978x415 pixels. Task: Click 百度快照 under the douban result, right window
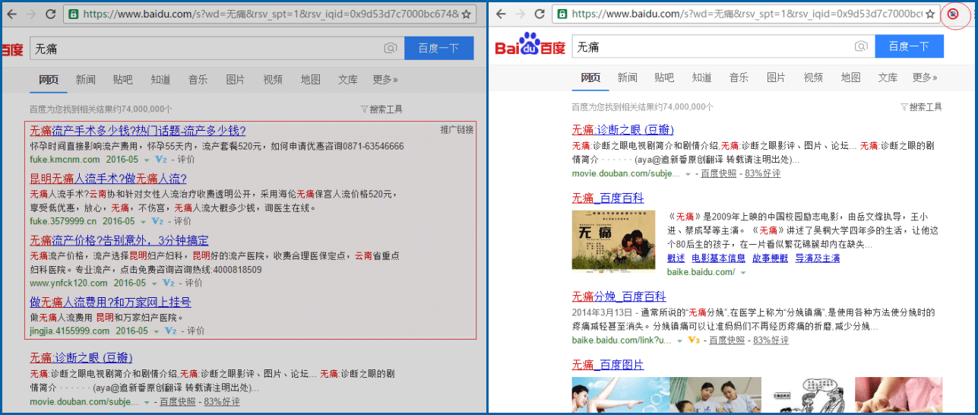click(x=719, y=174)
